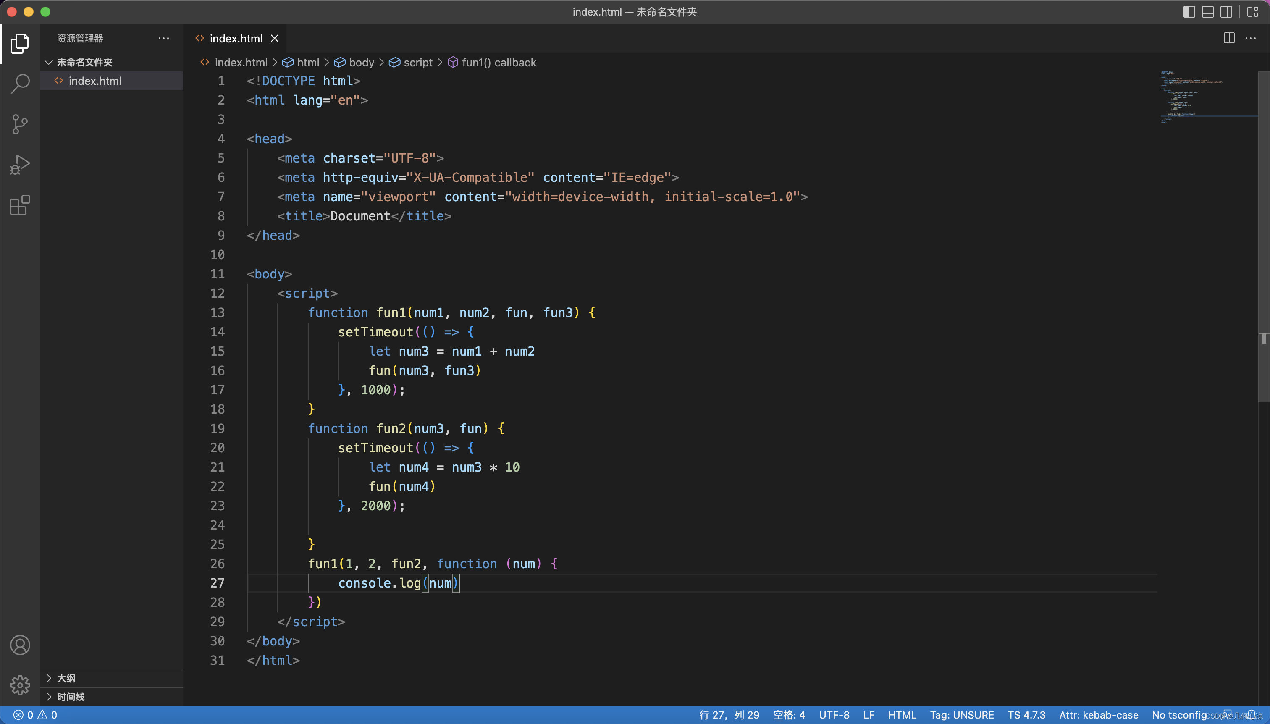The width and height of the screenshot is (1270, 724).
Task: Expand the 大纲 outline section
Action: click(x=112, y=678)
